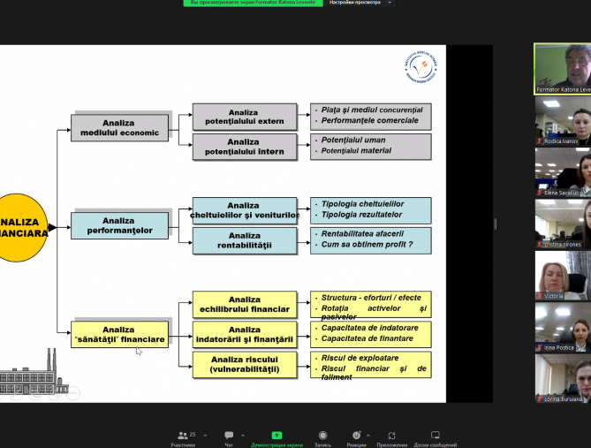Click the green Share Screen (Демонстрация экрана) icon
The image size is (591, 448).
tap(276, 435)
